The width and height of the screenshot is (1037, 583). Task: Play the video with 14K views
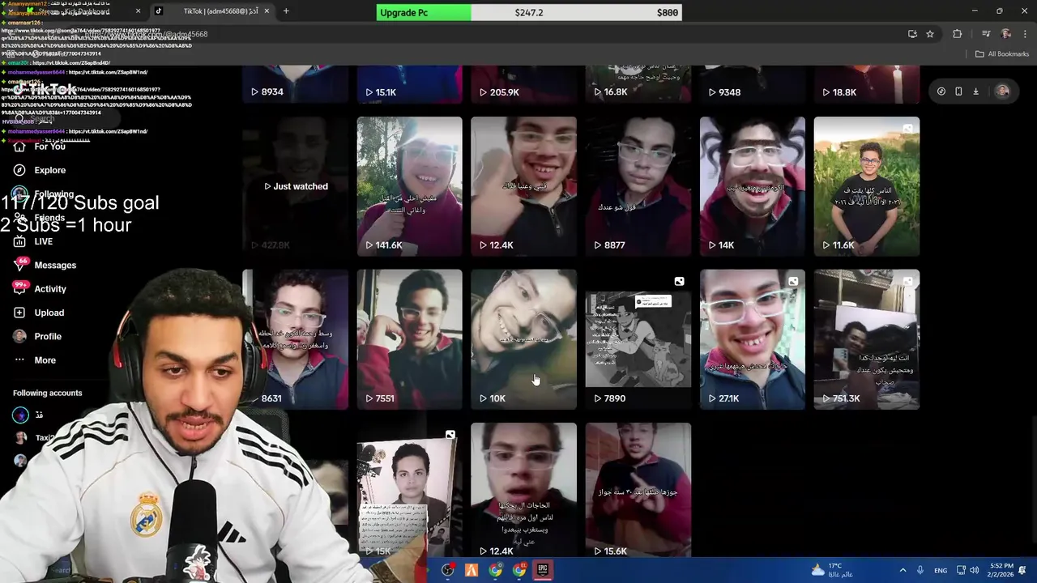point(753,186)
